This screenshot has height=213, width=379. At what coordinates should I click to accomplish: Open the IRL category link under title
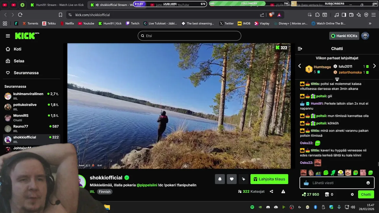pos(92,192)
